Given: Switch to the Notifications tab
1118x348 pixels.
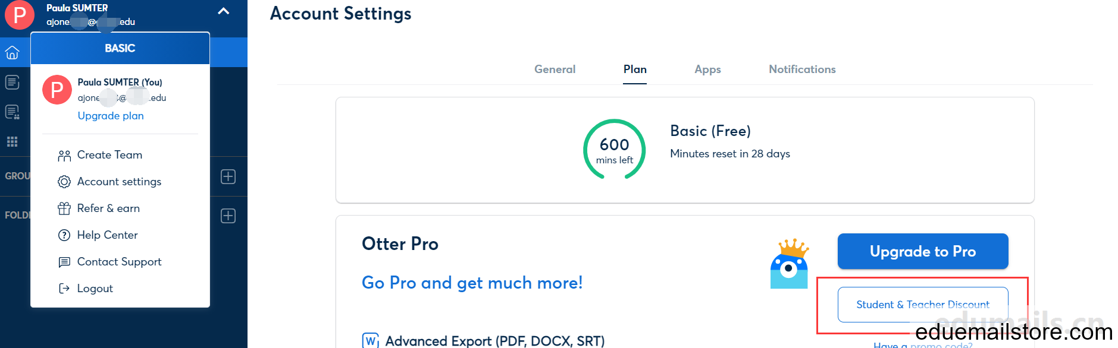Looking at the screenshot, I should click(x=802, y=69).
